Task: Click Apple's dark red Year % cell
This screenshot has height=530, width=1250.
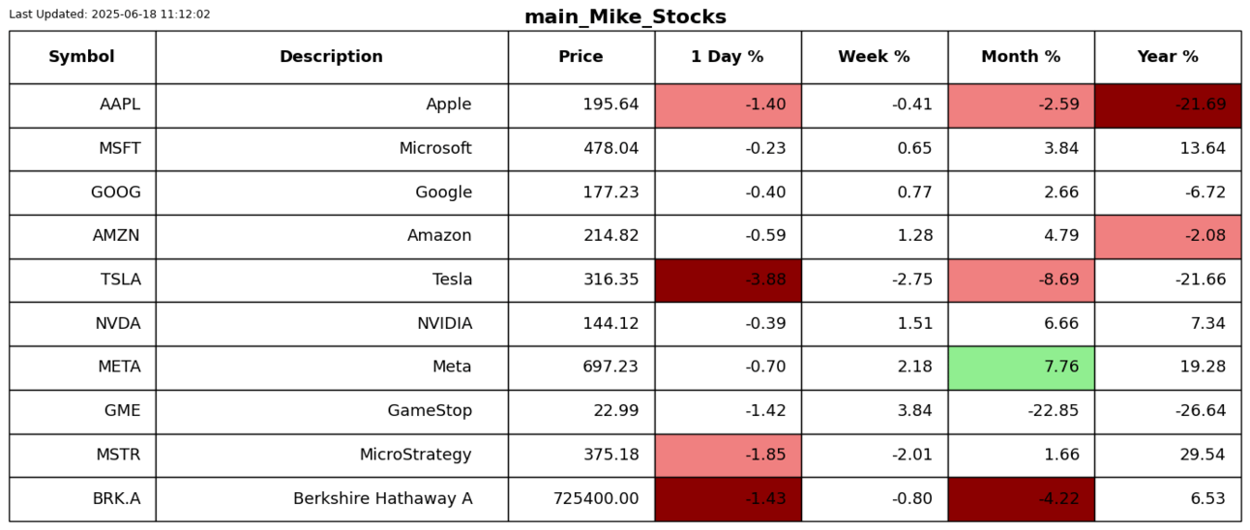Action: (1168, 105)
